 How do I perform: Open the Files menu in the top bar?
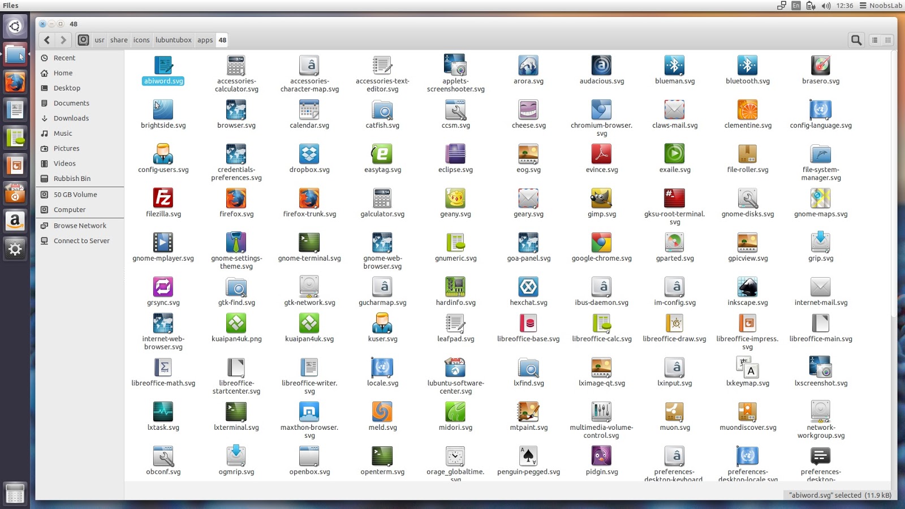(10, 5)
